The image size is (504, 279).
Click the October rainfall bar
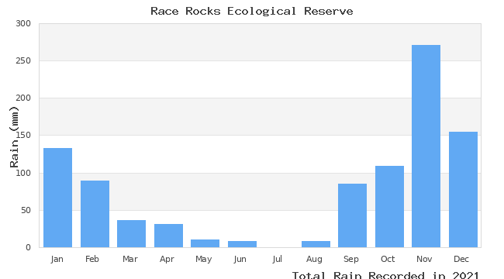389,207
